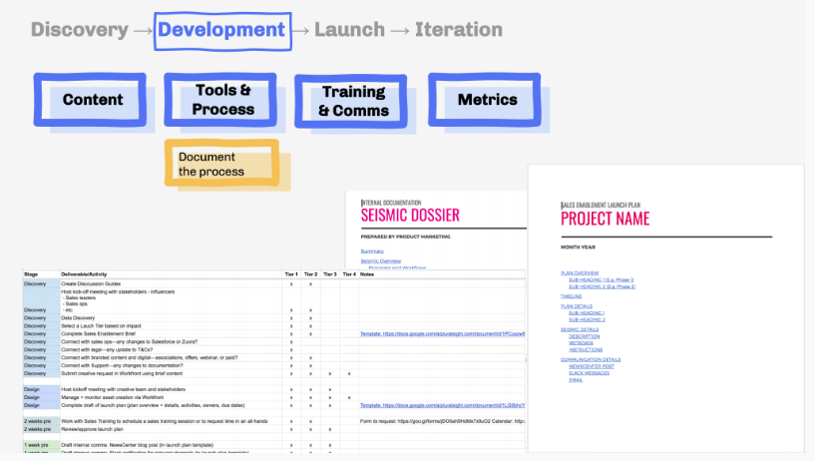Click the Tier 4 x in Manage + monitor row
Screen dimensions: 815x461
349,397
